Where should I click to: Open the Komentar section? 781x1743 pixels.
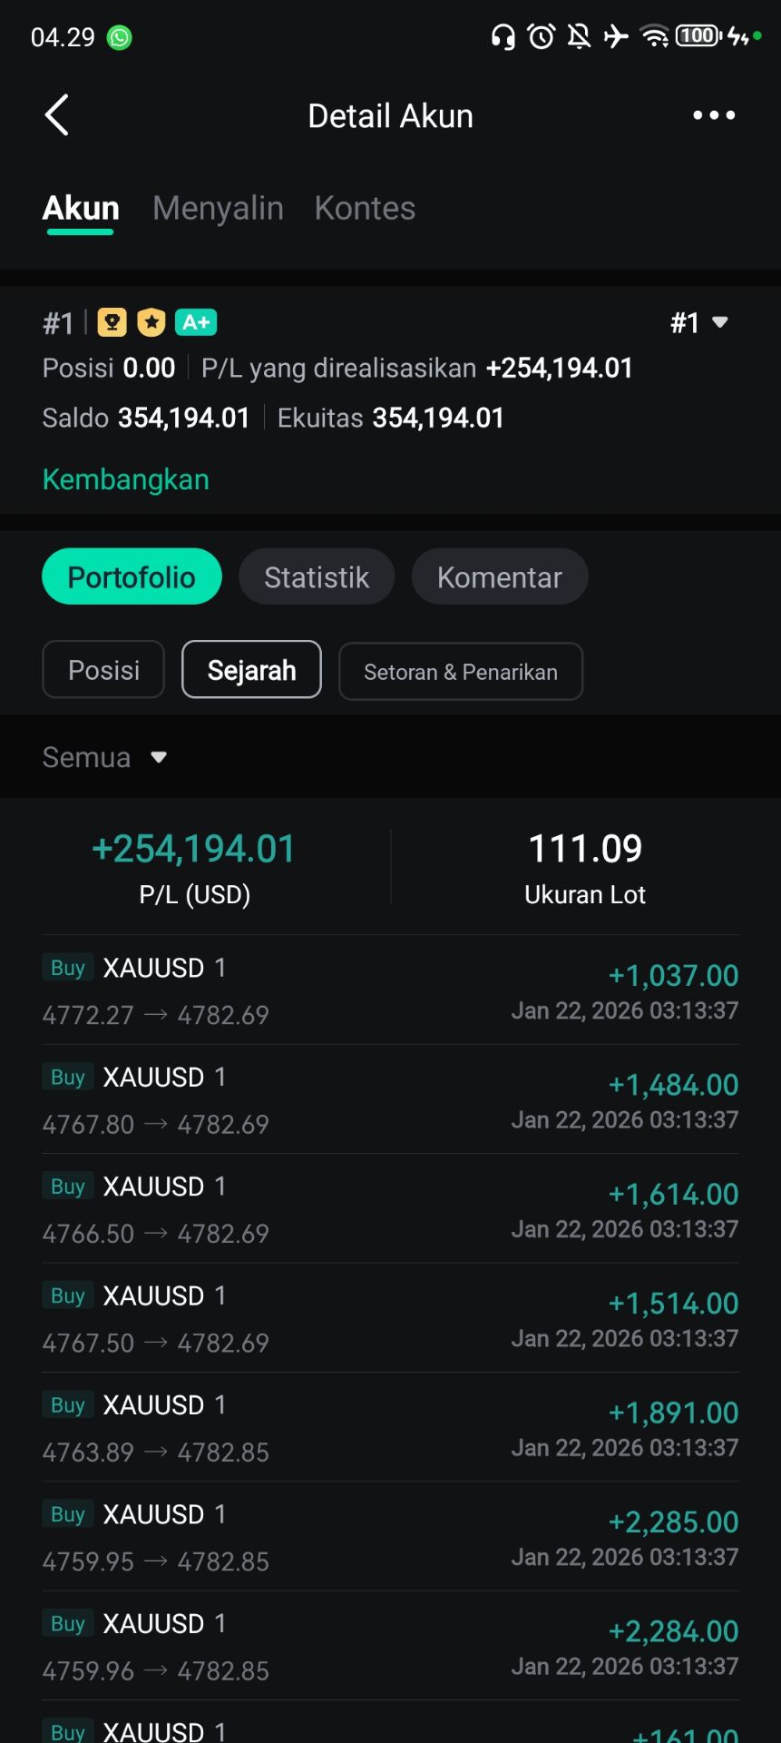(x=500, y=577)
